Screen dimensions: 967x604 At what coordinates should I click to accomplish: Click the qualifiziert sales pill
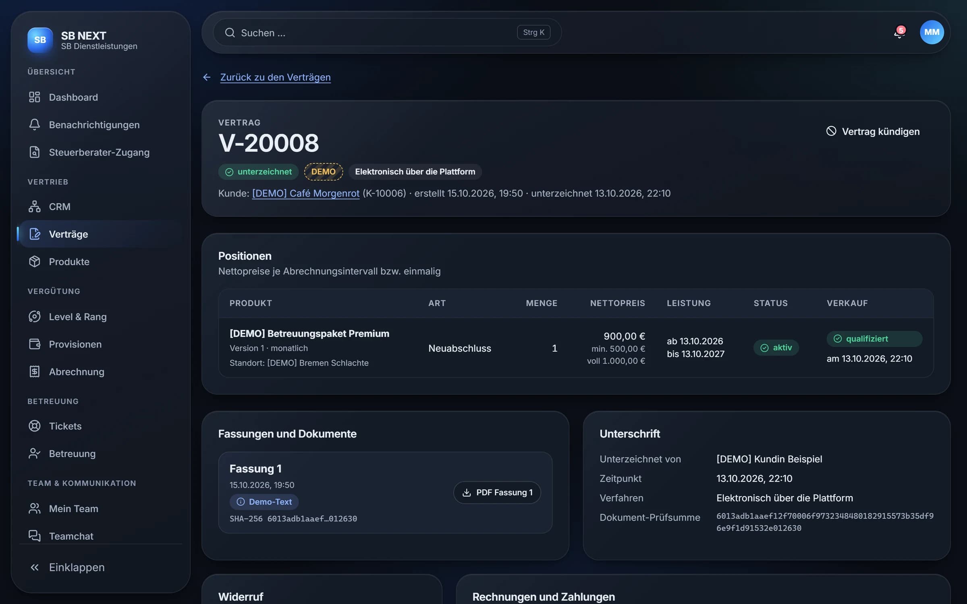[x=874, y=339]
